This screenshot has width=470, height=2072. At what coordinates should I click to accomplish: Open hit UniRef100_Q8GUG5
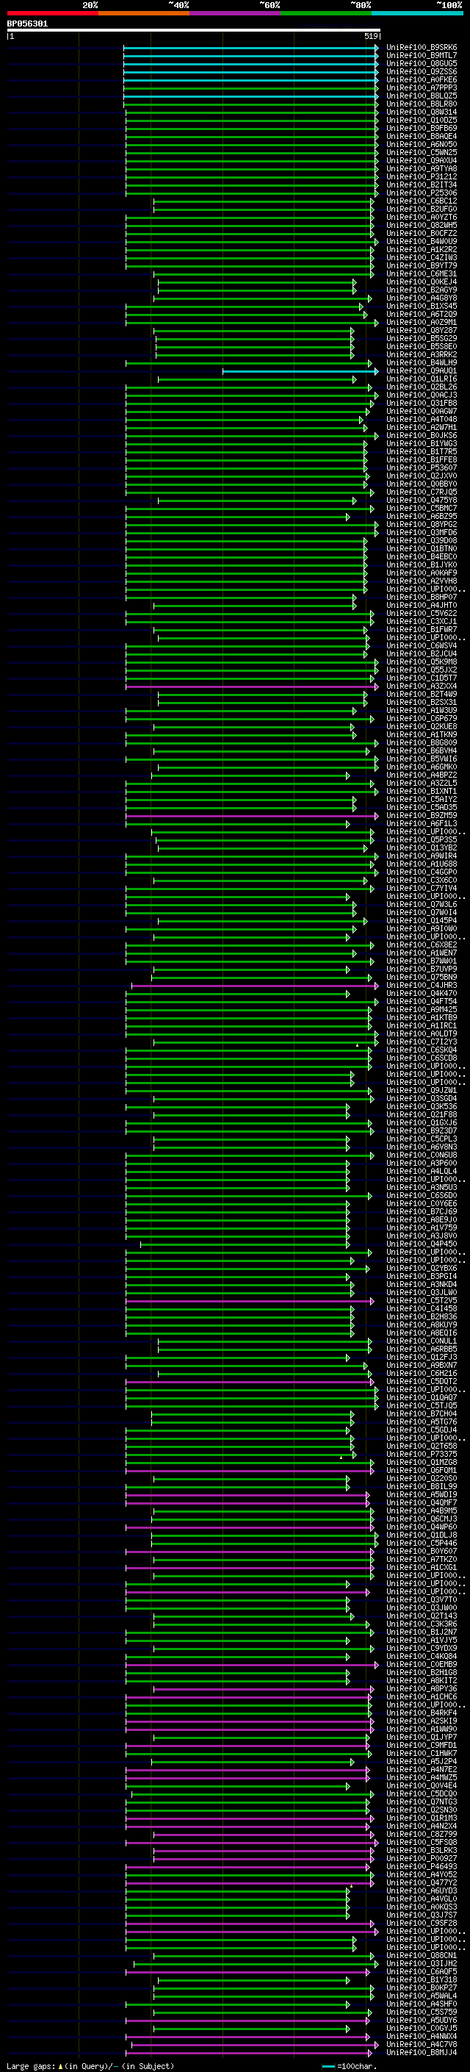pos(422,63)
